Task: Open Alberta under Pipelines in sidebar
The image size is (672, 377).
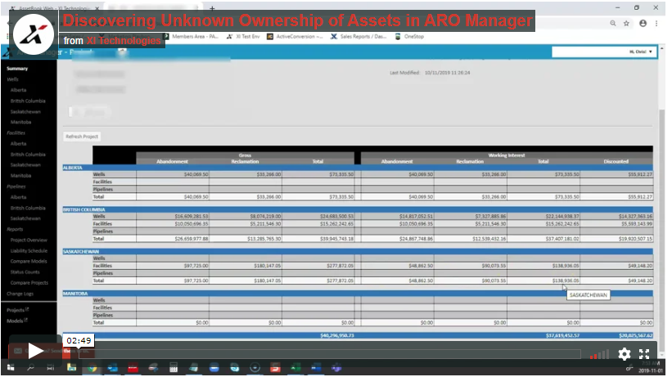Action: [x=19, y=197]
